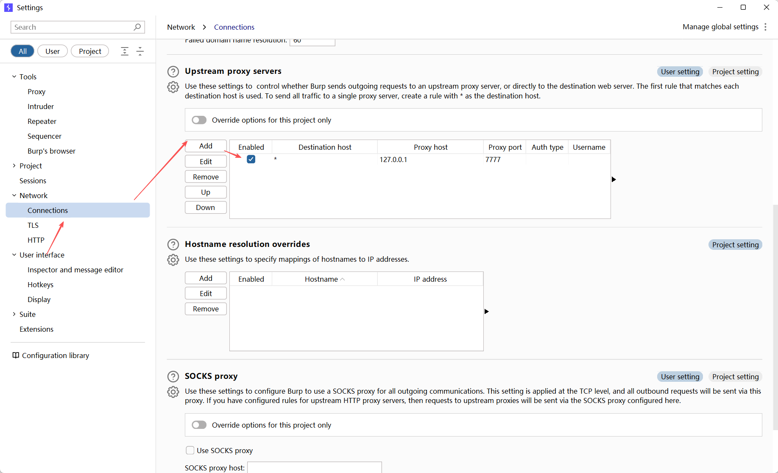
Task: Click User setting badge for Upstream proxy servers
Action: [x=680, y=72]
